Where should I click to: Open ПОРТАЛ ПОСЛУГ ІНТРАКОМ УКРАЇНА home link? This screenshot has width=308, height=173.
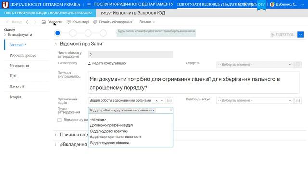click(x=45, y=4)
